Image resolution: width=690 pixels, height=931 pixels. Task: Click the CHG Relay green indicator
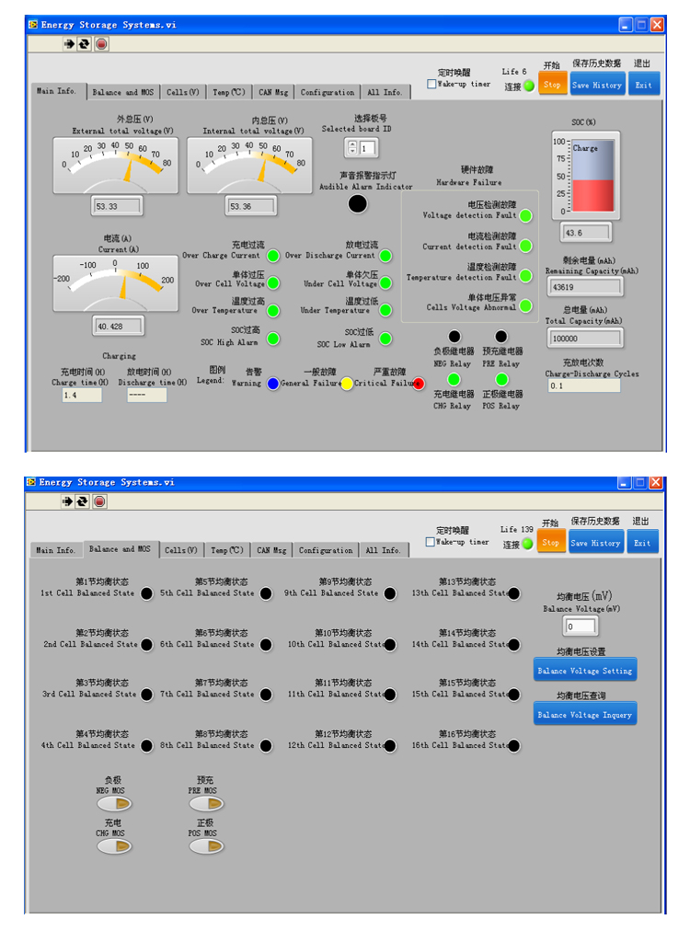click(454, 379)
